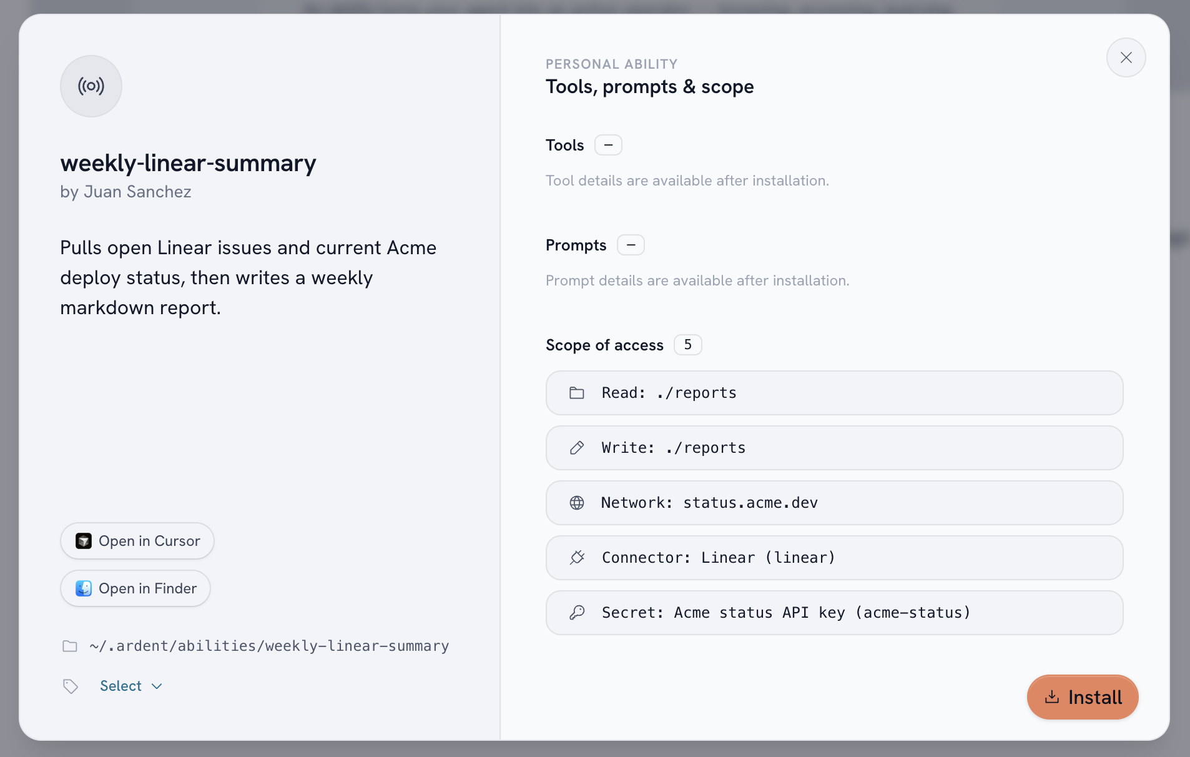Click the Tools, prompts & scope heading
Image resolution: width=1190 pixels, height=757 pixels.
[x=649, y=87]
